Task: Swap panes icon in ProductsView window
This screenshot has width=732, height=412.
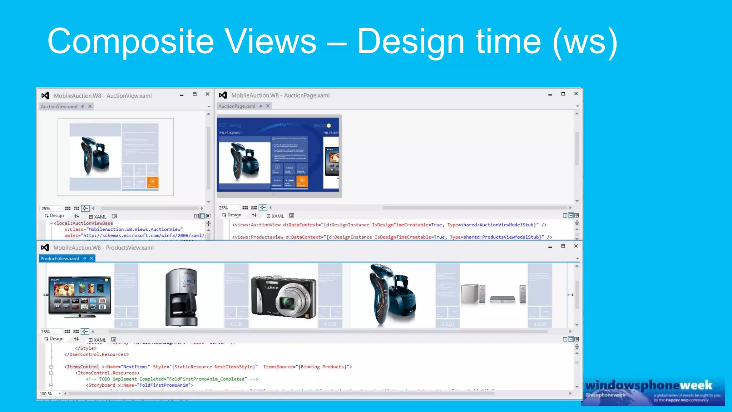Action: pos(76,339)
